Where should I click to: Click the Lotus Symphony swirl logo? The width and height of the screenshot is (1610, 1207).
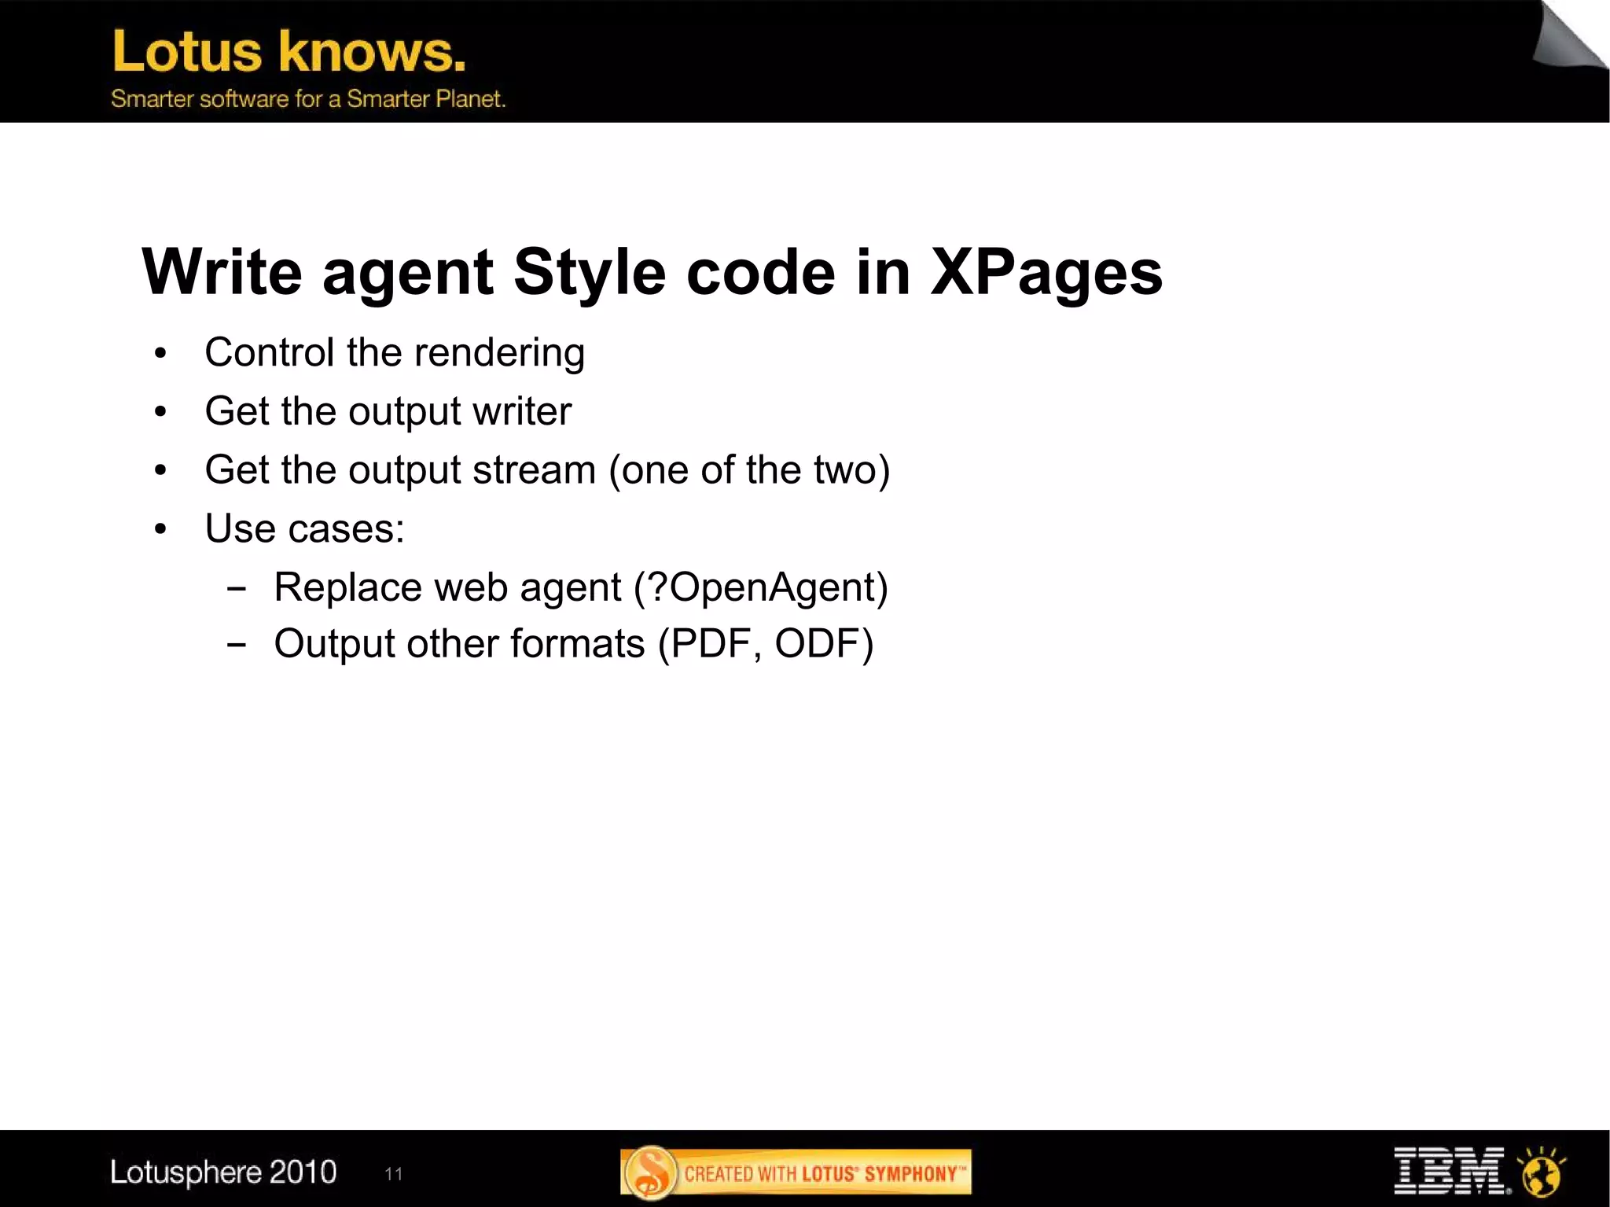pyautogui.click(x=651, y=1173)
